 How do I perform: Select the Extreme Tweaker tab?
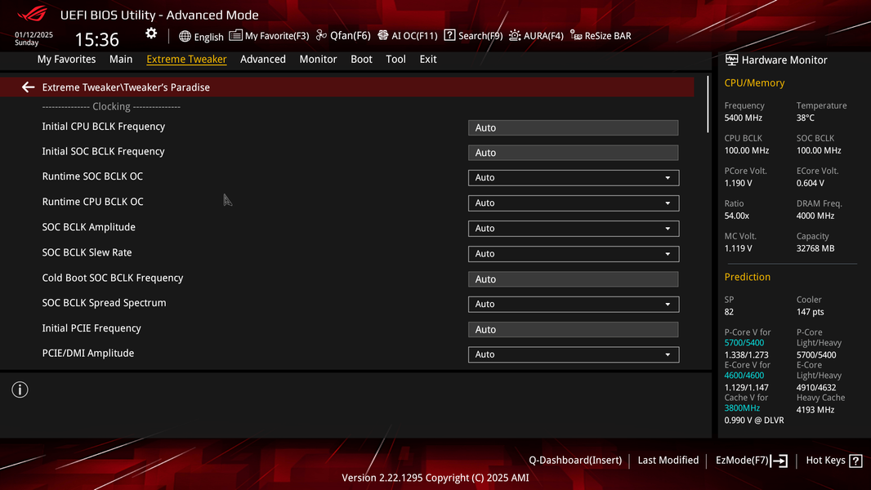[x=186, y=60]
